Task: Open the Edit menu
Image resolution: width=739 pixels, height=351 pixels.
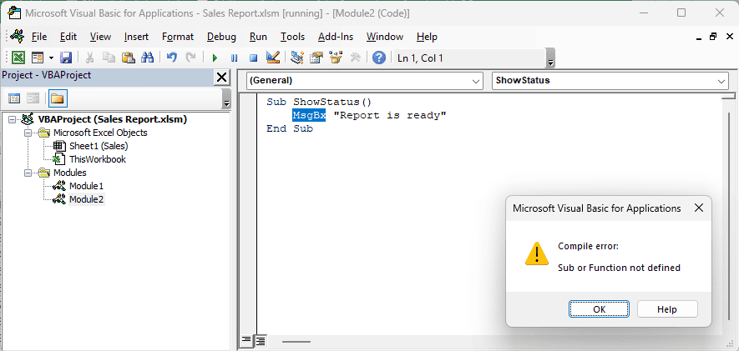Action: click(68, 37)
